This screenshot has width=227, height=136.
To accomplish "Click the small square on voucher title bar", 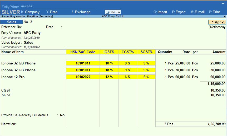I will (x=225, y=16).
